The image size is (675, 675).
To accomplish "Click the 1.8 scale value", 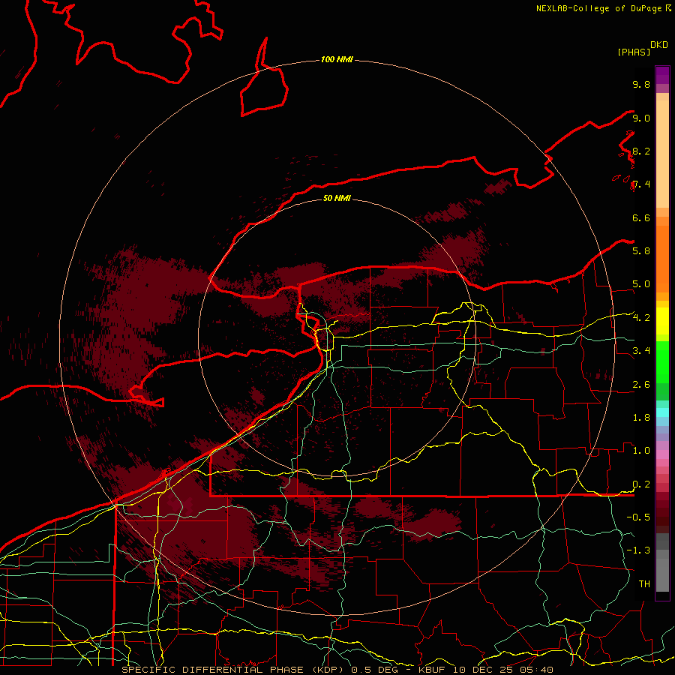I will click(x=641, y=418).
